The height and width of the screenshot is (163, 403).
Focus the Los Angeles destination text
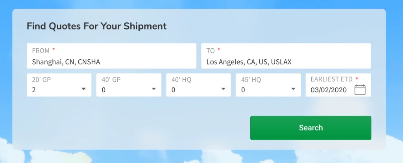(x=249, y=62)
